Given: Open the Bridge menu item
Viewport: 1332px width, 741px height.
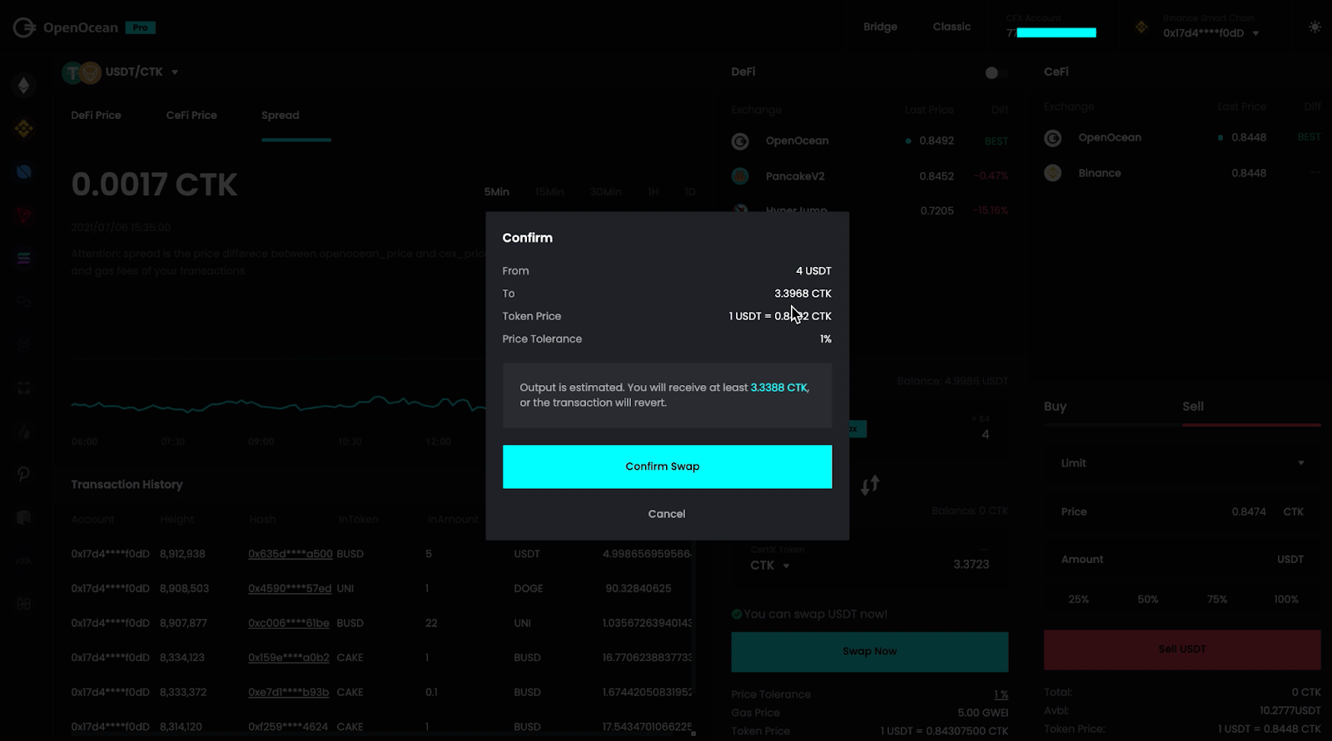Looking at the screenshot, I should coord(880,27).
